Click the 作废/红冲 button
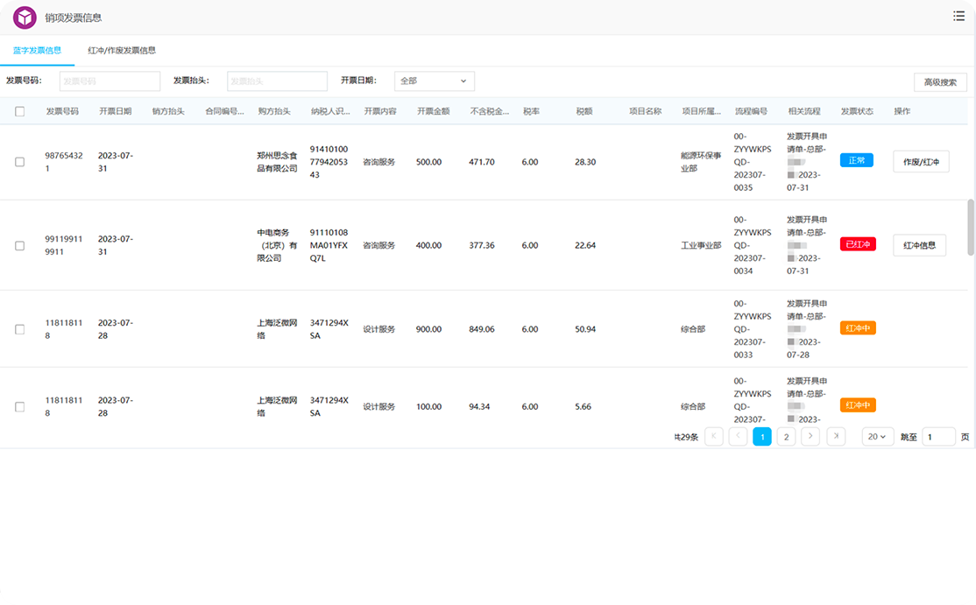The image size is (976, 605). pyautogui.click(x=921, y=162)
